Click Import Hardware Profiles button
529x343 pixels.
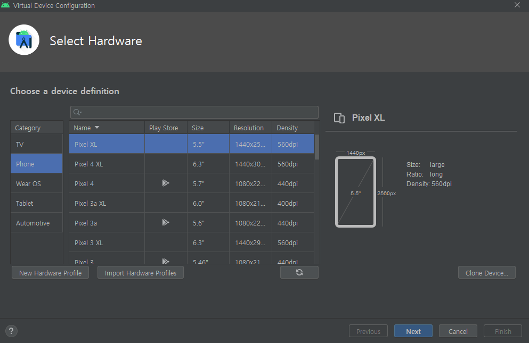[x=140, y=273]
